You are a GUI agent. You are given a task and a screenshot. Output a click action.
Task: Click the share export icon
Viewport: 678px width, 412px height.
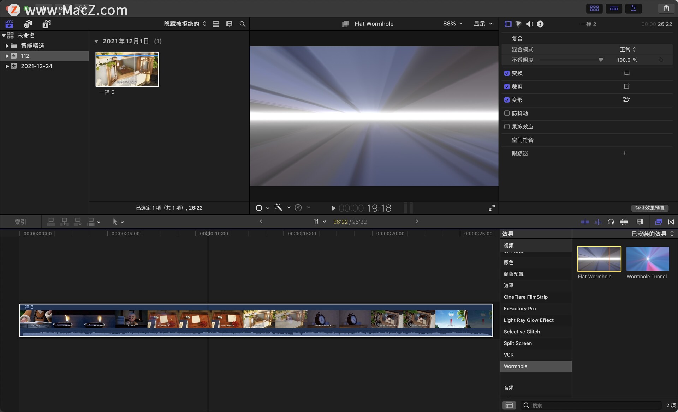click(x=666, y=8)
